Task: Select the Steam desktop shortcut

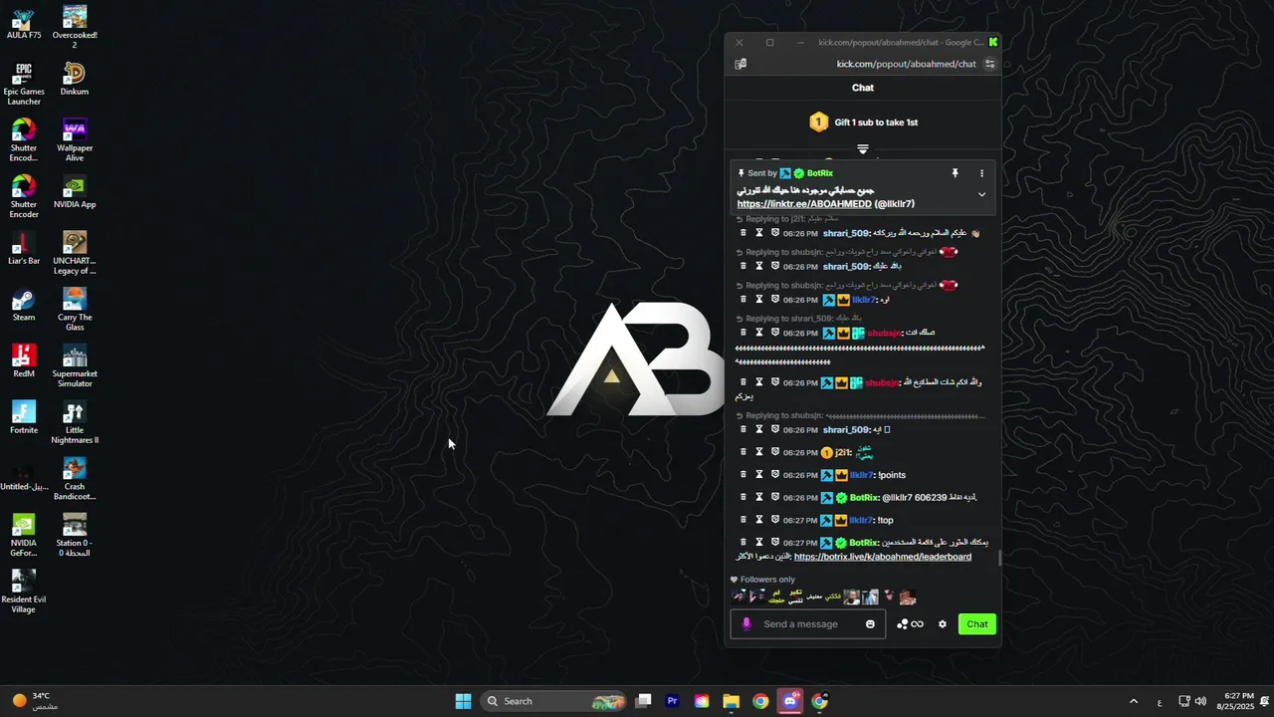Action: pyautogui.click(x=24, y=305)
